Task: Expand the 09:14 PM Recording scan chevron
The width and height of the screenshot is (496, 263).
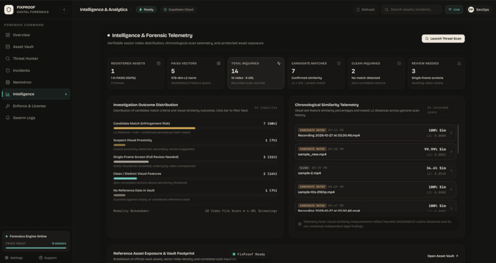Action: click(451, 133)
